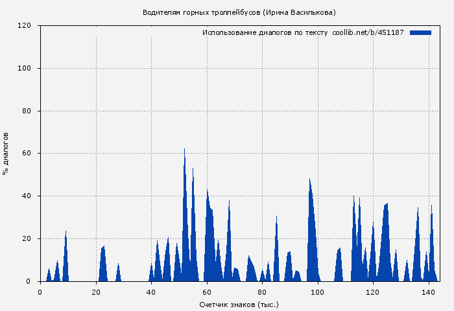Viewport: 454px width, 311px height.
Task: Select the horizontal axis label "Счетчик знаков (тыс.)"
Action: [239, 304]
